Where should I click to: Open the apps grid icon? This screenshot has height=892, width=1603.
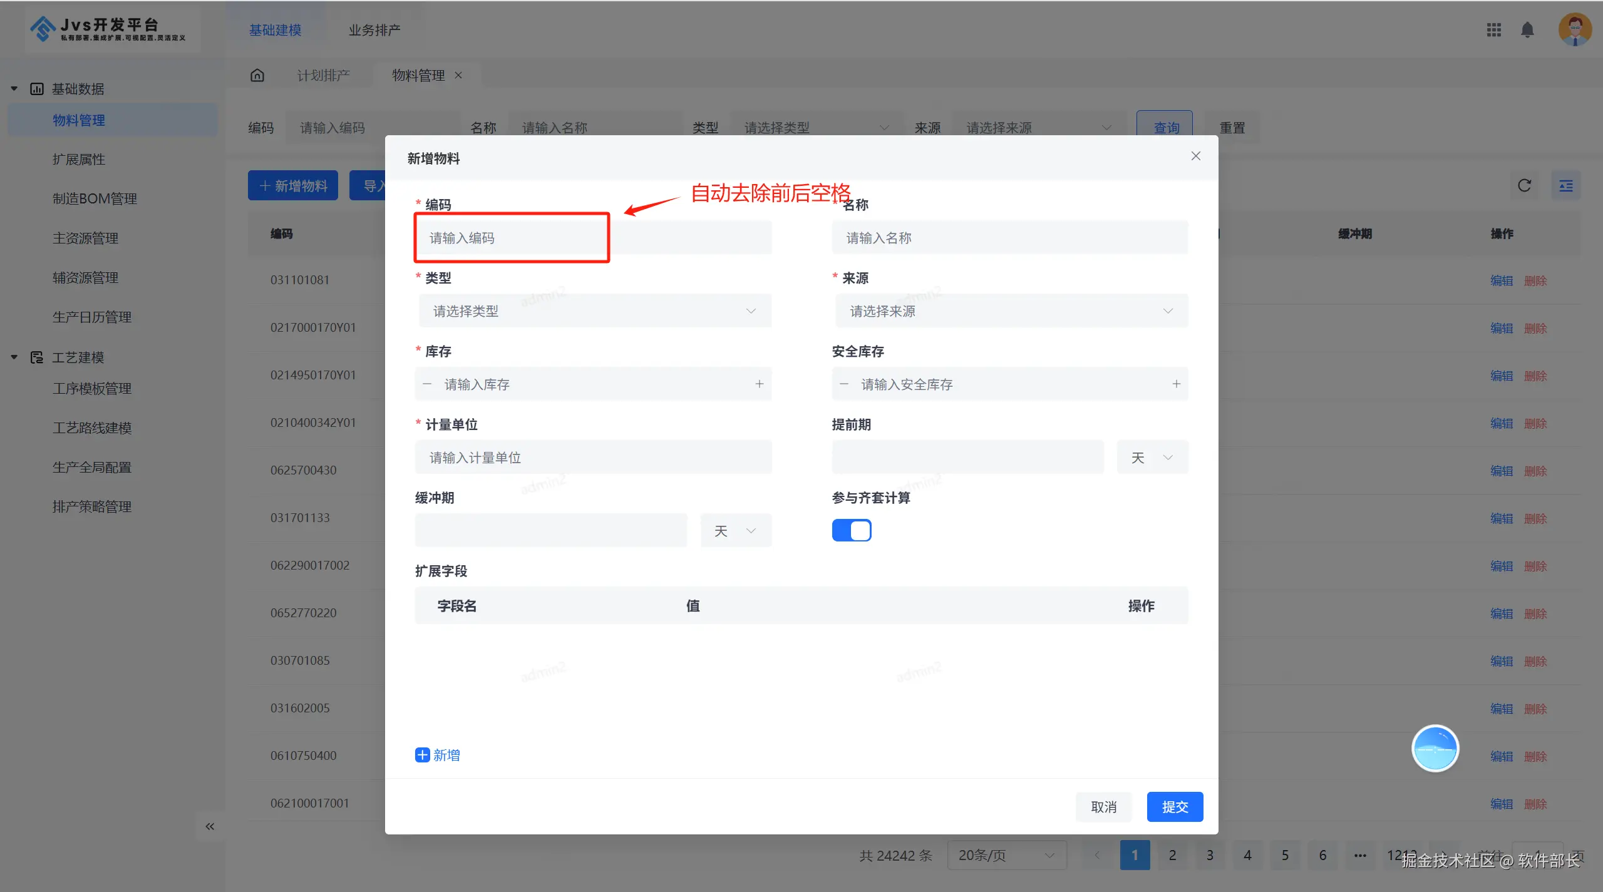tap(1493, 30)
